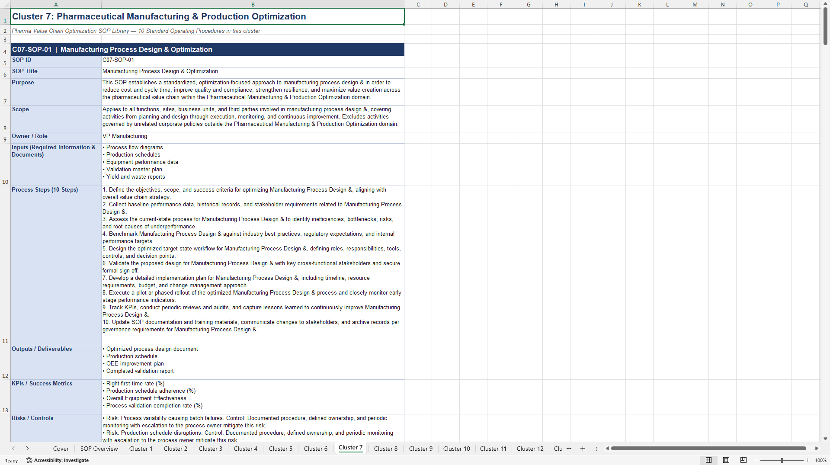Select the C07-SOP-01 section header row
Viewport: 830px width, 465px height.
[x=208, y=49]
